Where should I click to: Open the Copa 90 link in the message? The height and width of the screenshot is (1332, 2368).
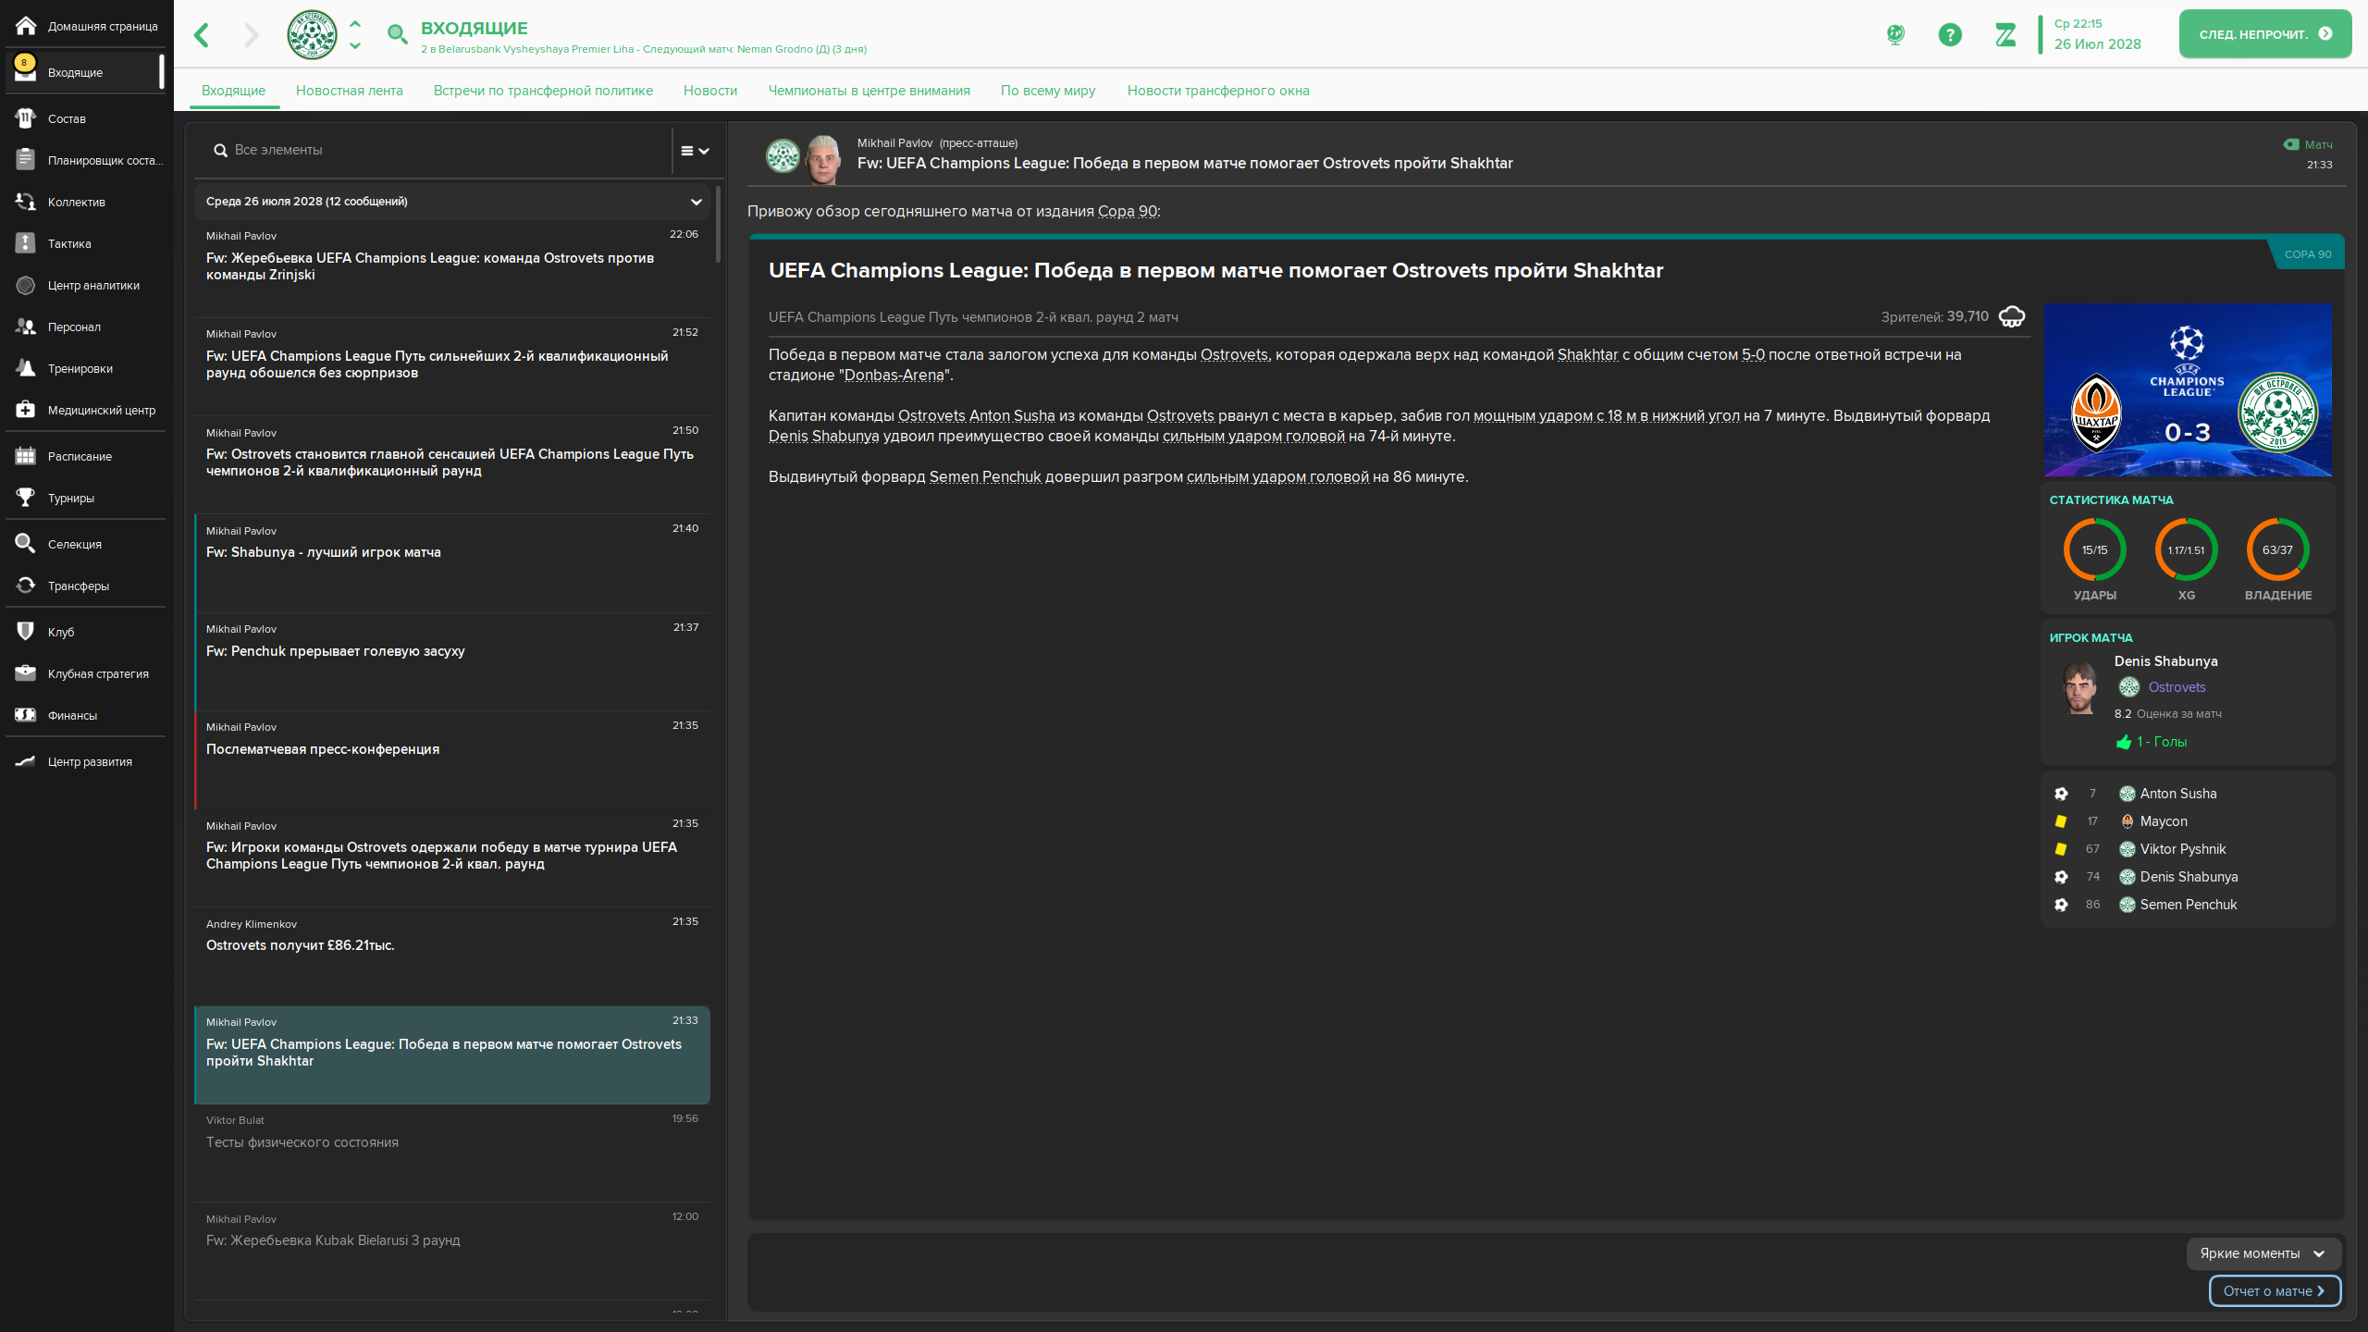coord(1127,212)
